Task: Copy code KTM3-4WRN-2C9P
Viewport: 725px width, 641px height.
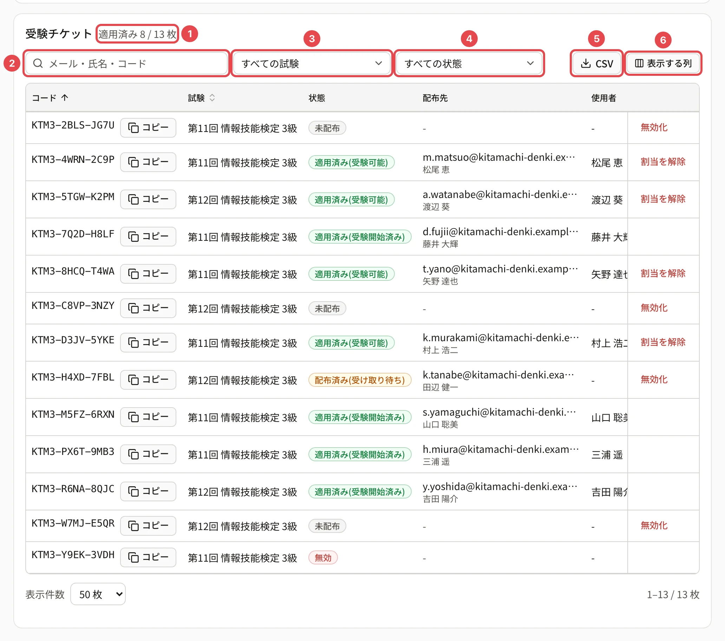Action: pos(148,162)
